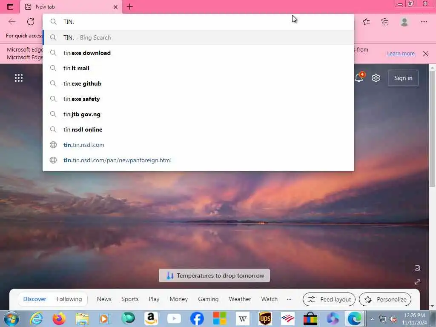Dismiss the Microsoft Edge notification bar
The width and height of the screenshot is (436, 327).
[426, 54]
